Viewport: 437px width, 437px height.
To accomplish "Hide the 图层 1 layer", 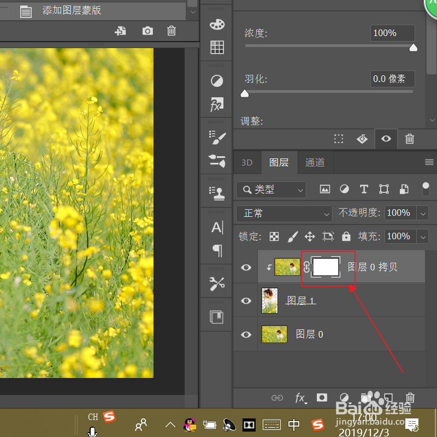I will (x=246, y=301).
